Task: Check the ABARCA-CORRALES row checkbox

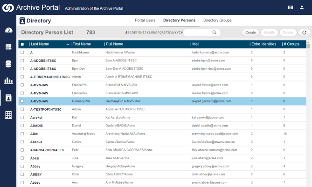Action: [x=22, y=150]
